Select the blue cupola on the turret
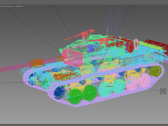This screenshot has height=126, width=168. coord(90,48)
